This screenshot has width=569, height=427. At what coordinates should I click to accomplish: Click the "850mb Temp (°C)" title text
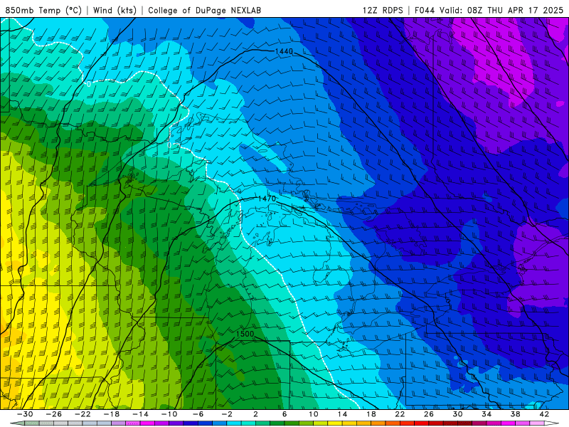pos(43,11)
